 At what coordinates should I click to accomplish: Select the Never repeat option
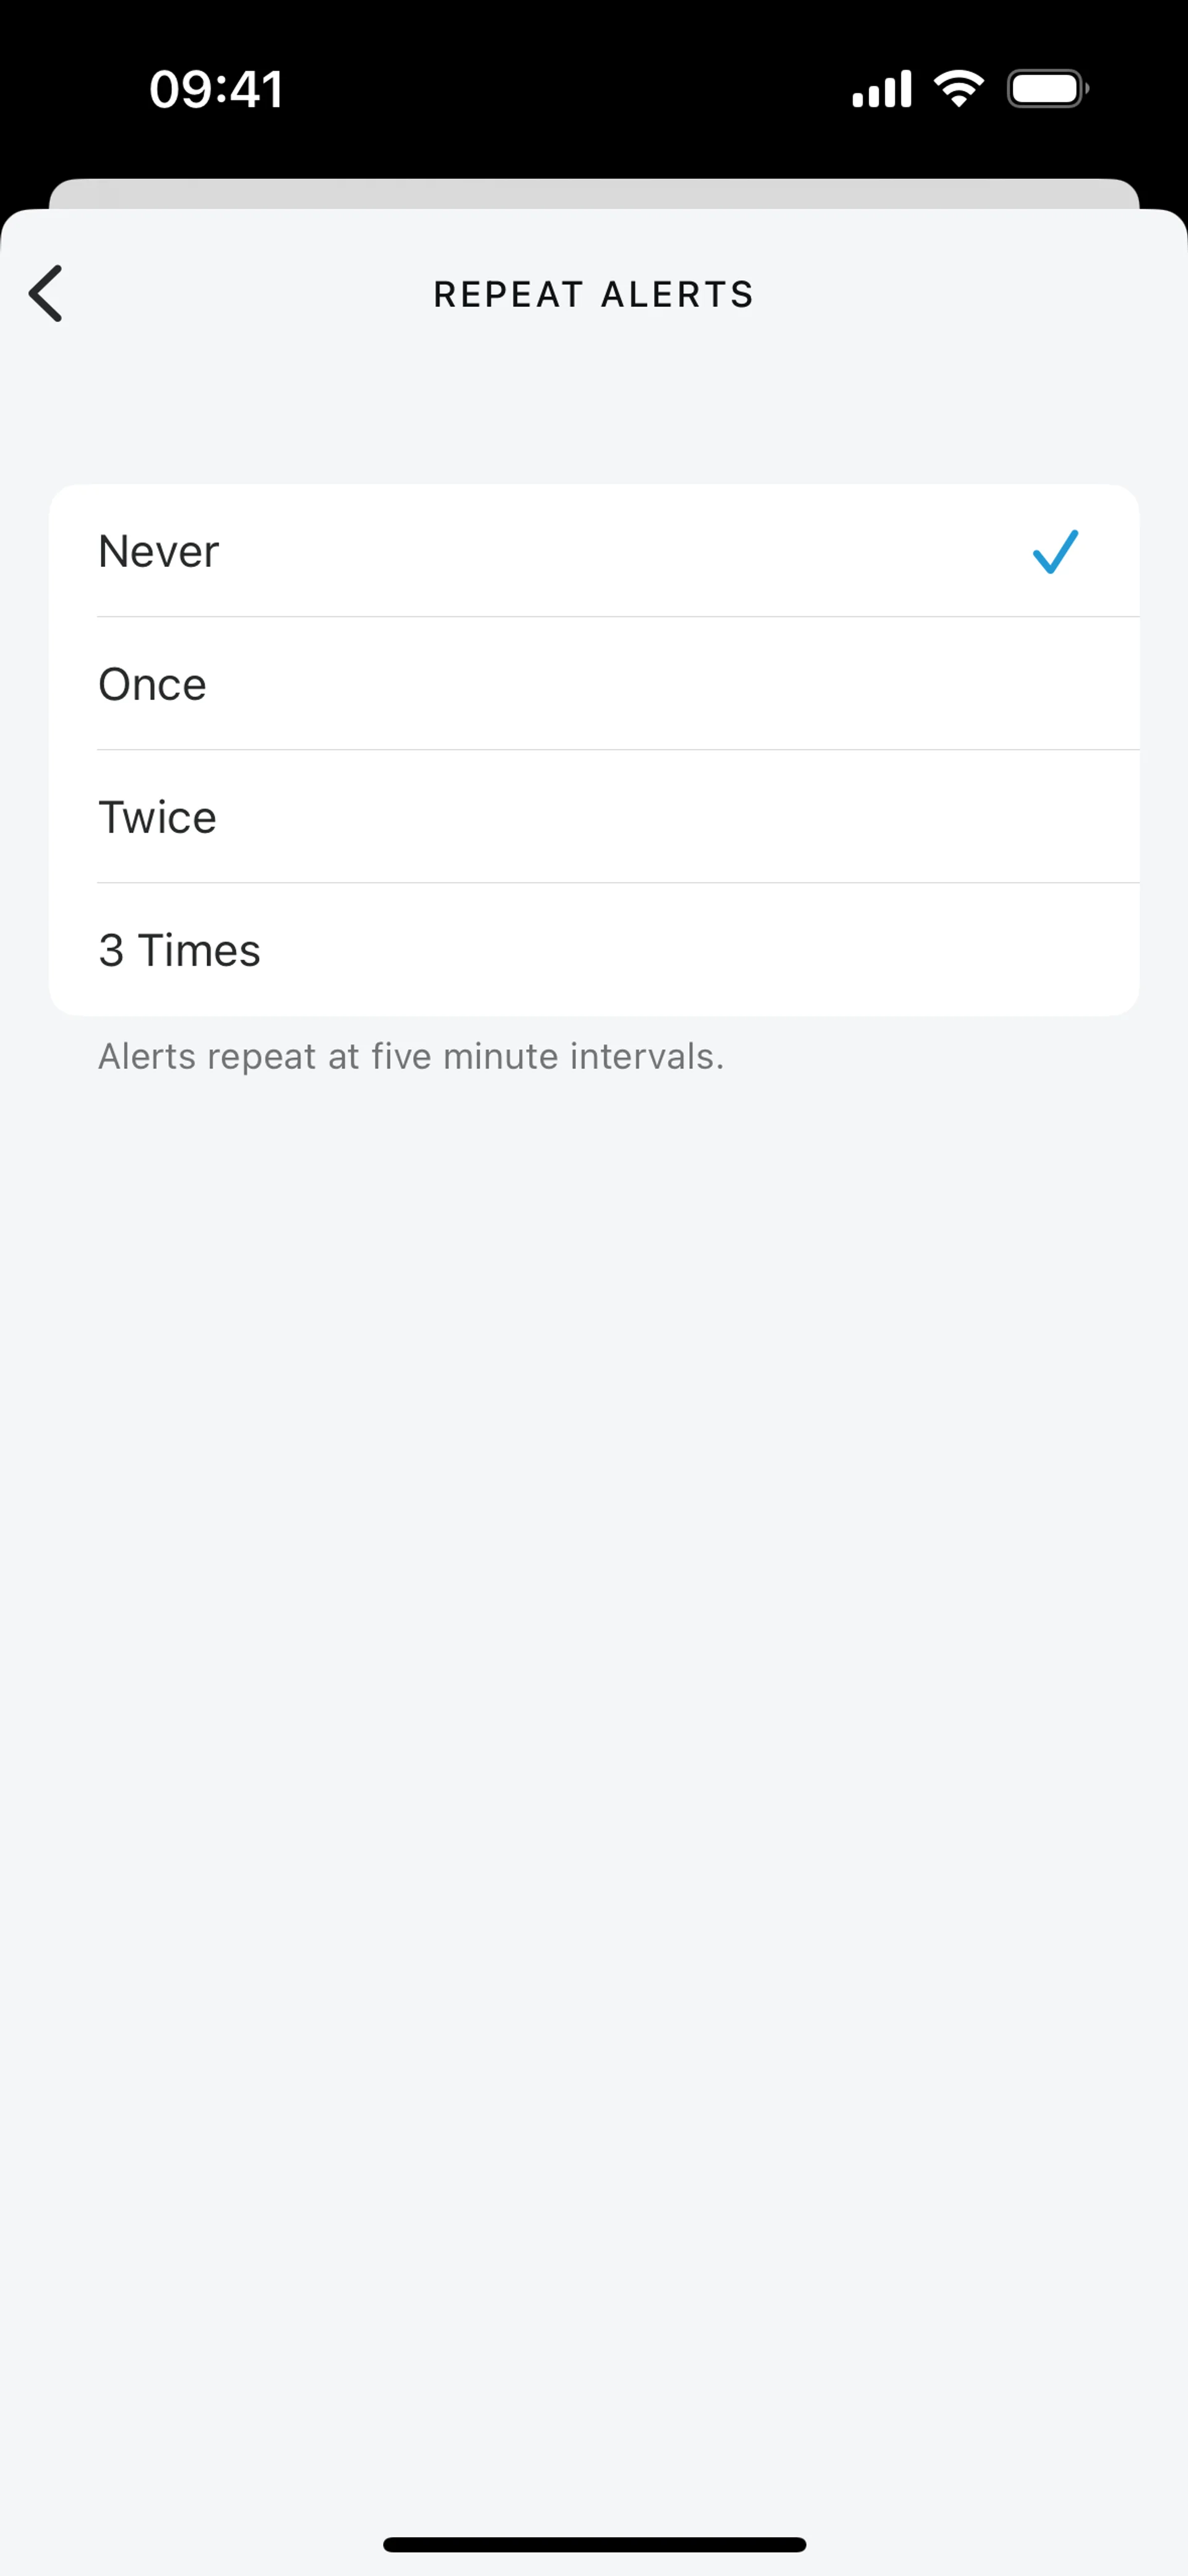[x=594, y=551]
